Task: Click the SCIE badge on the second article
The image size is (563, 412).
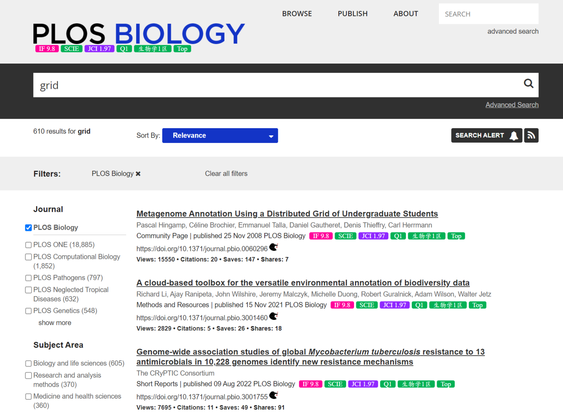Action: point(367,305)
